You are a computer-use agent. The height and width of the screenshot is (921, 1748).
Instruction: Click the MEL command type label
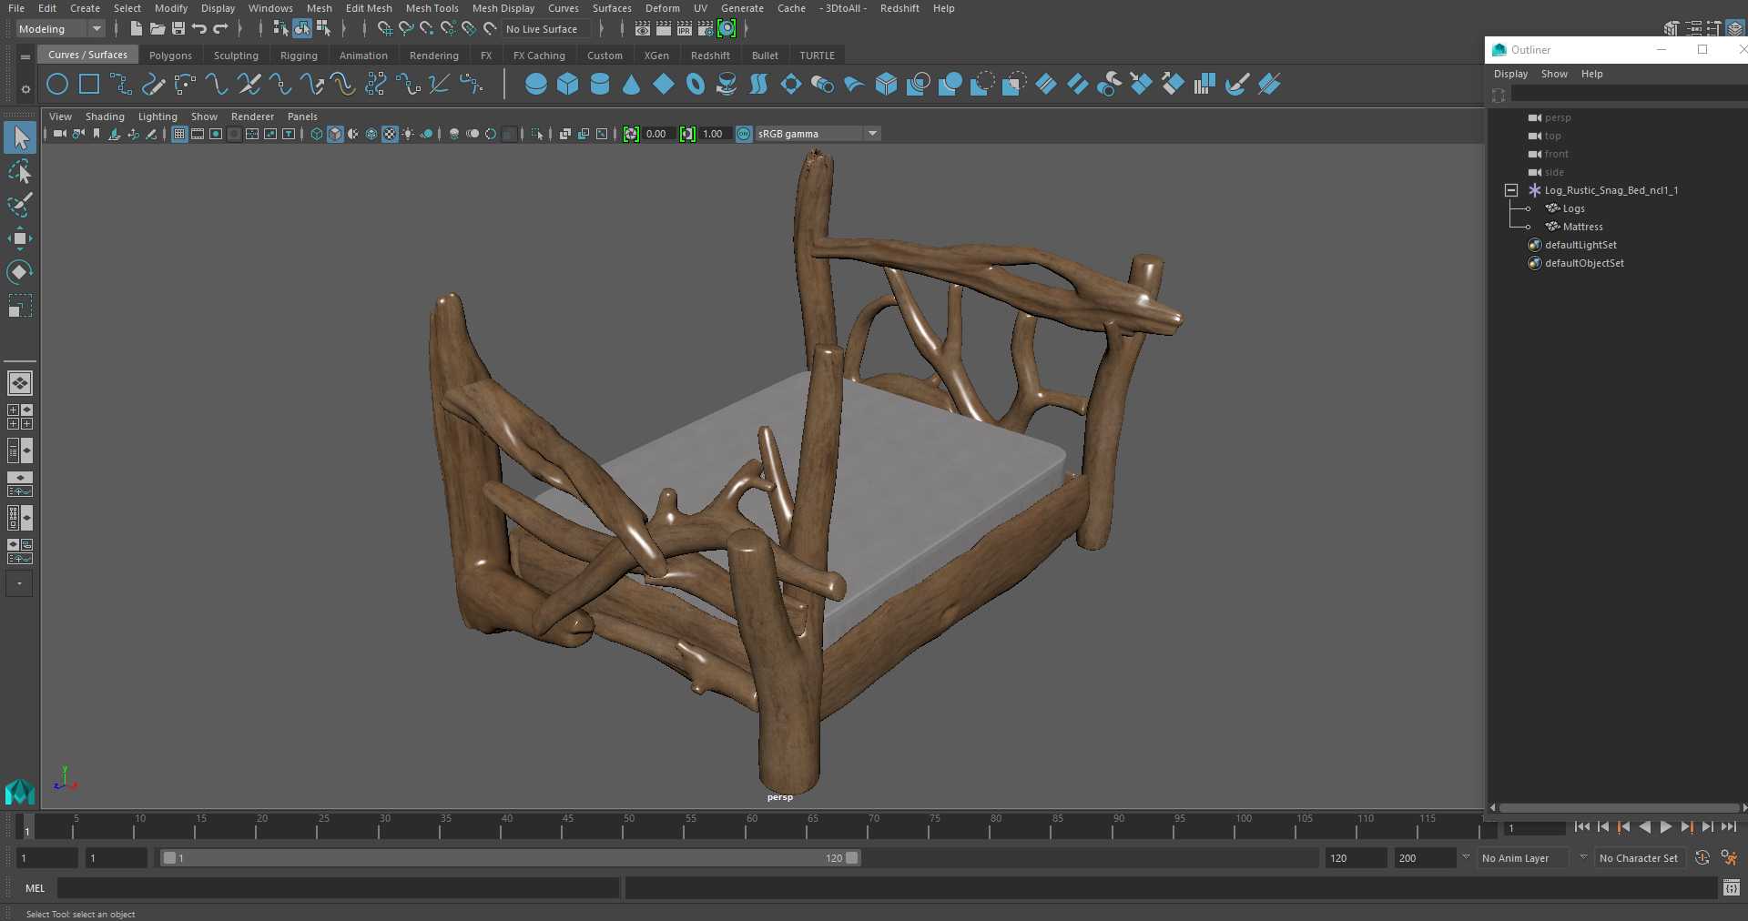point(35,888)
